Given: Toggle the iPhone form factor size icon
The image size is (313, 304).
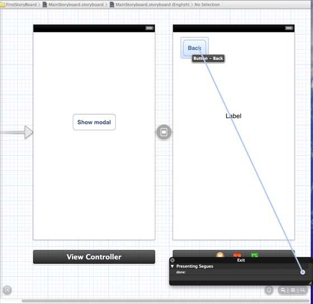Looking at the screenshot, I should [269, 290].
